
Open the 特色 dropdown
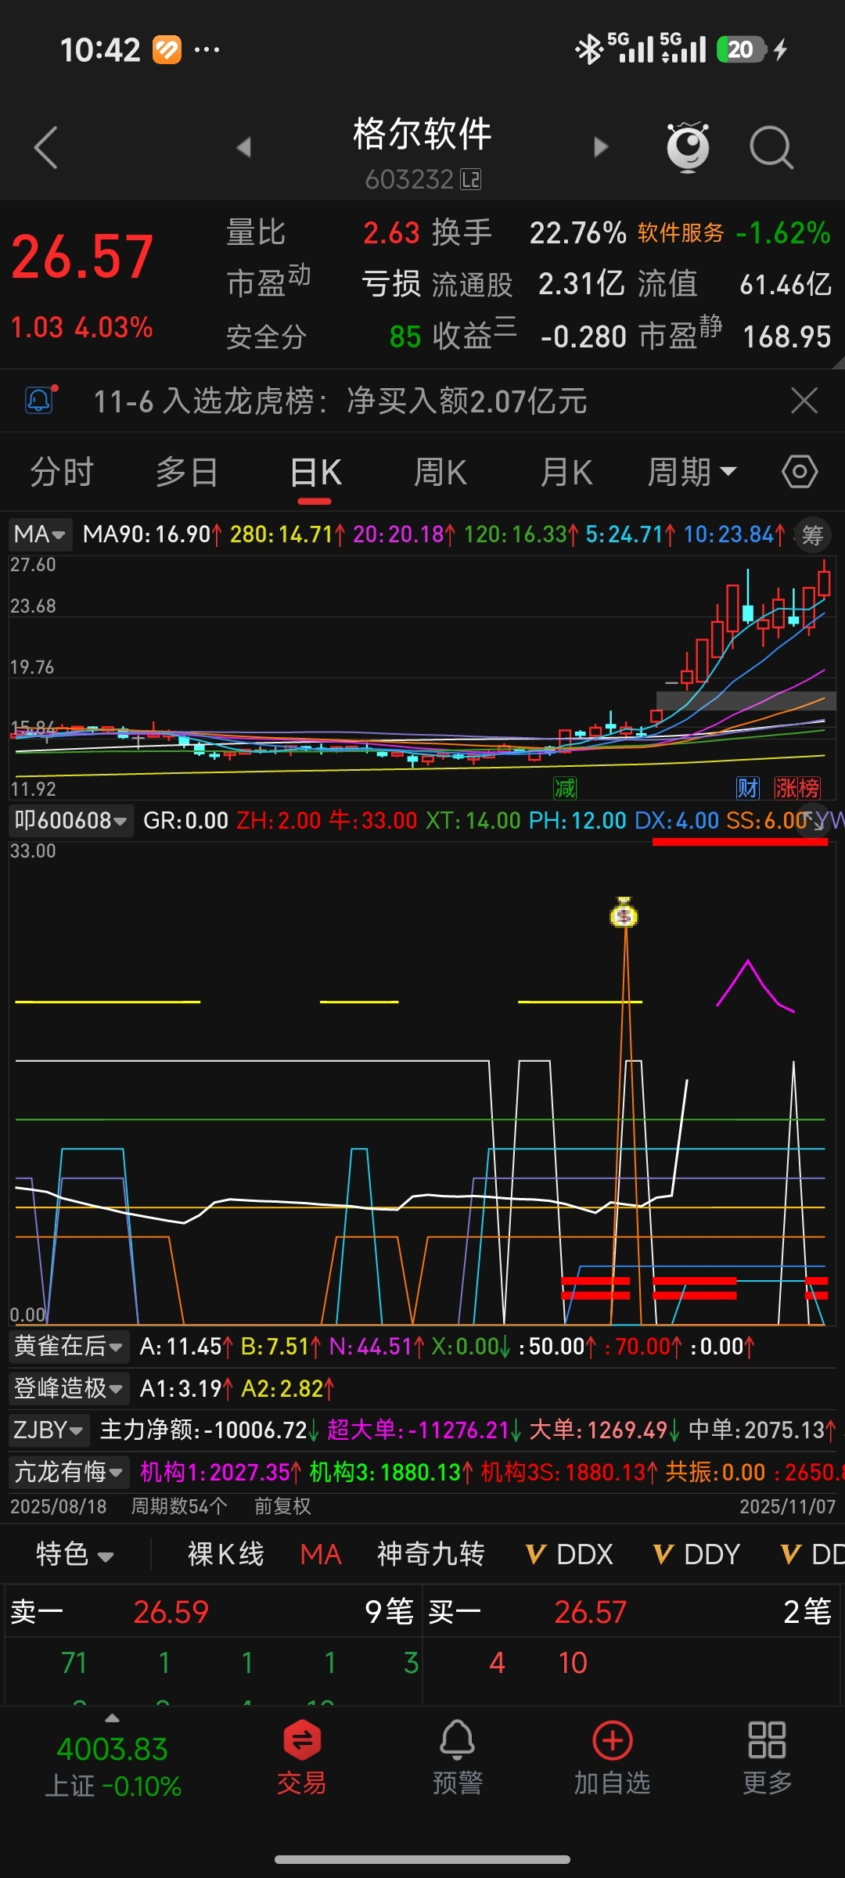[75, 1554]
